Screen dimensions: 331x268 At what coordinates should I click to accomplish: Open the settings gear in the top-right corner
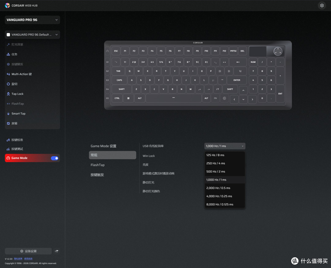coord(322,6)
